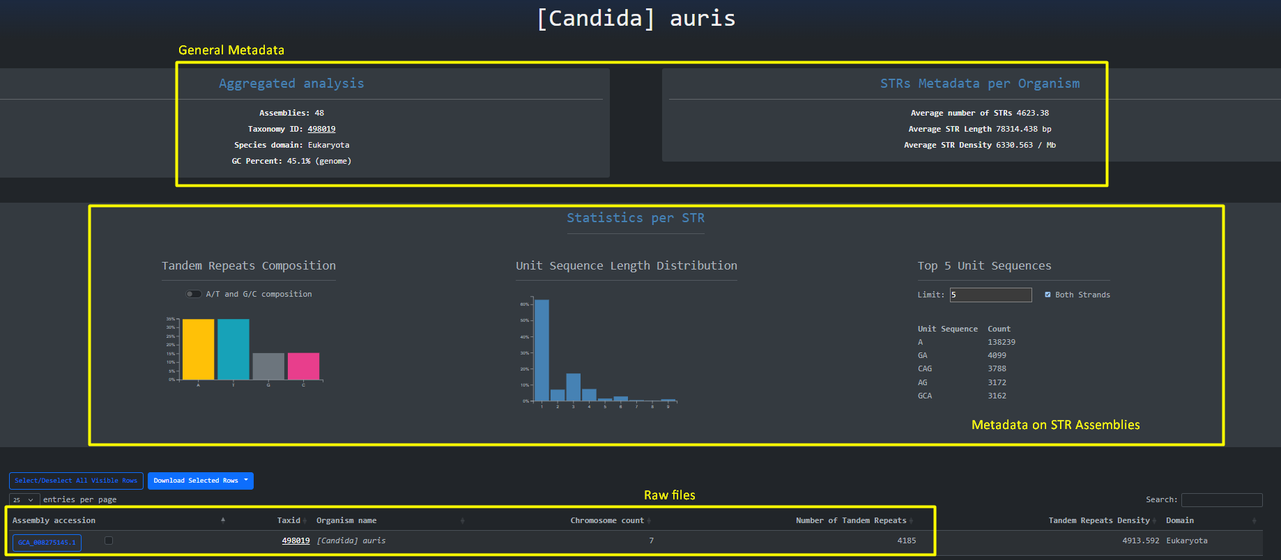Image resolution: width=1281 pixels, height=560 pixels.
Task: Uncheck the Both Strands checkbox
Action: pyautogui.click(x=1048, y=295)
